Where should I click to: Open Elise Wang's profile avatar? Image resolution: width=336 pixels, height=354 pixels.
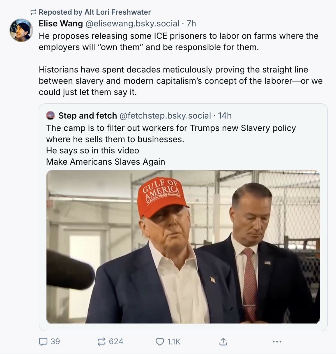pyautogui.click(x=21, y=30)
